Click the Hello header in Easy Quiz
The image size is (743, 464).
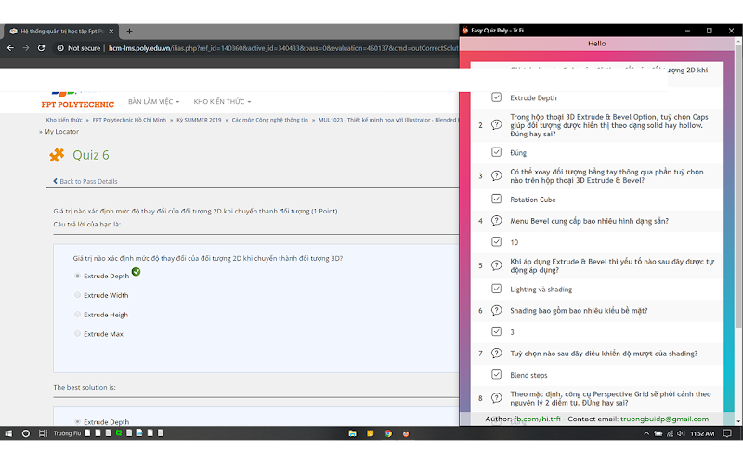click(596, 43)
